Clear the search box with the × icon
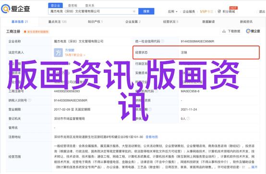The image size is (266, 174). (134, 12)
